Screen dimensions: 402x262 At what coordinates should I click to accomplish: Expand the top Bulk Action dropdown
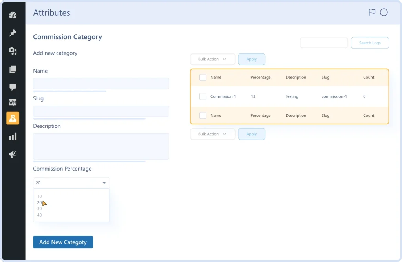(212, 59)
